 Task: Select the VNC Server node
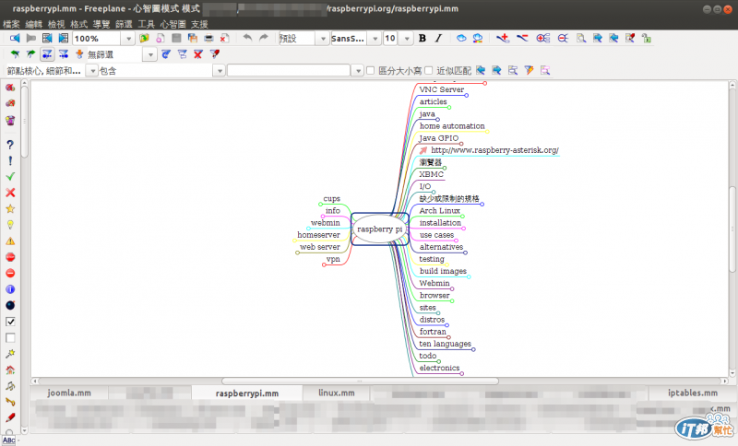click(x=442, y=89)
